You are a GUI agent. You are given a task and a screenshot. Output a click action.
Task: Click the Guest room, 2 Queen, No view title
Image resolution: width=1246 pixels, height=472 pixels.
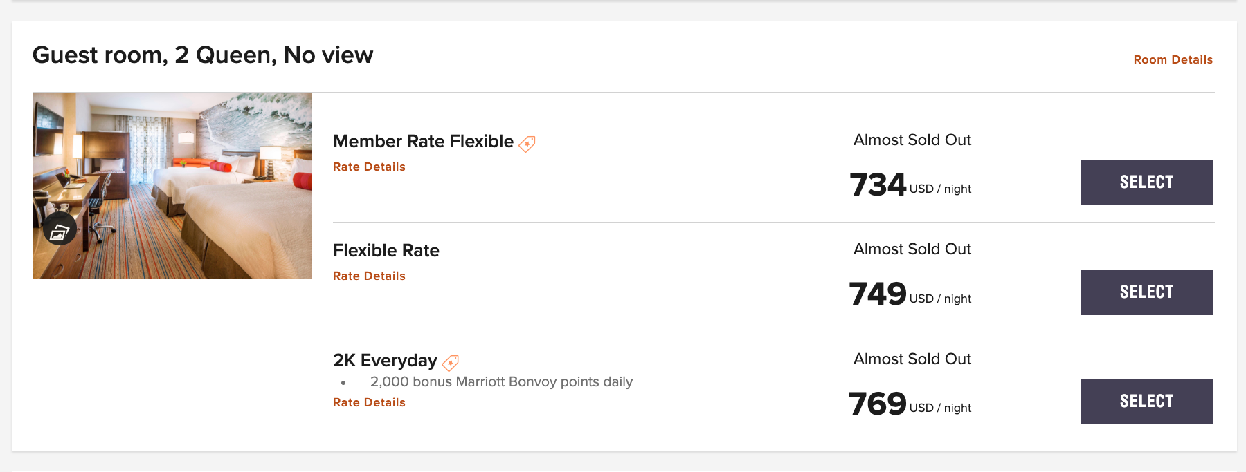pos(203,55)
